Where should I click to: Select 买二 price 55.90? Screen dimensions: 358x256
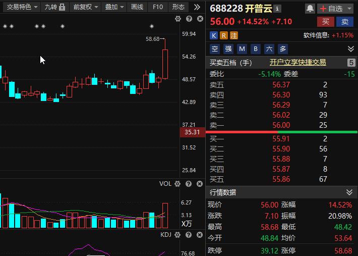[281, 149]
